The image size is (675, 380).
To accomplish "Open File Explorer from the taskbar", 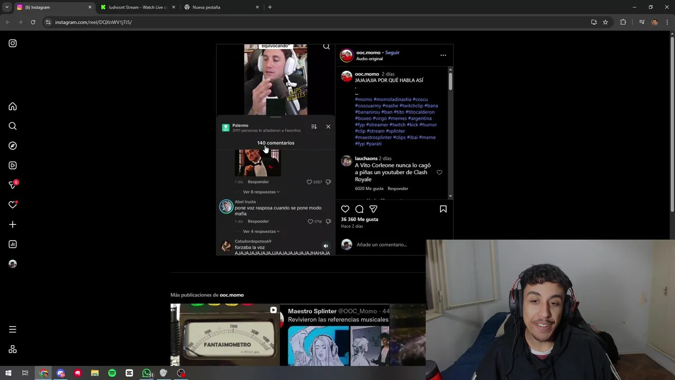I will click(x=95, y=373).
